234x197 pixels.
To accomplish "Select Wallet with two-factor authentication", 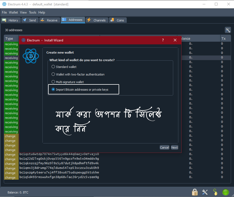I will pyautogui.click(x=78, y=74).
